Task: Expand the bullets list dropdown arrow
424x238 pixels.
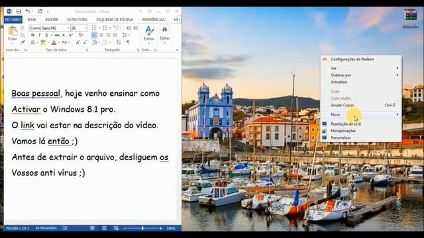Action: tap(99, 28)
